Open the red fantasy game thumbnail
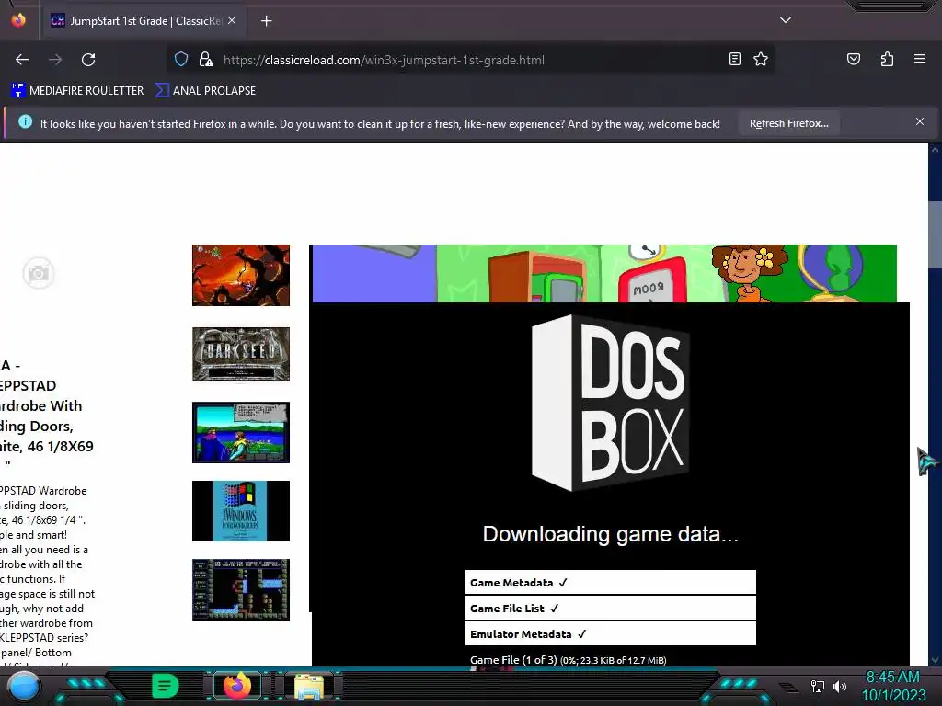This screenshot has width=942, height=706. click(x=241, y=275)
